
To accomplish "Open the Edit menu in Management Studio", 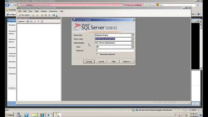I will click(x=25, y=11).
